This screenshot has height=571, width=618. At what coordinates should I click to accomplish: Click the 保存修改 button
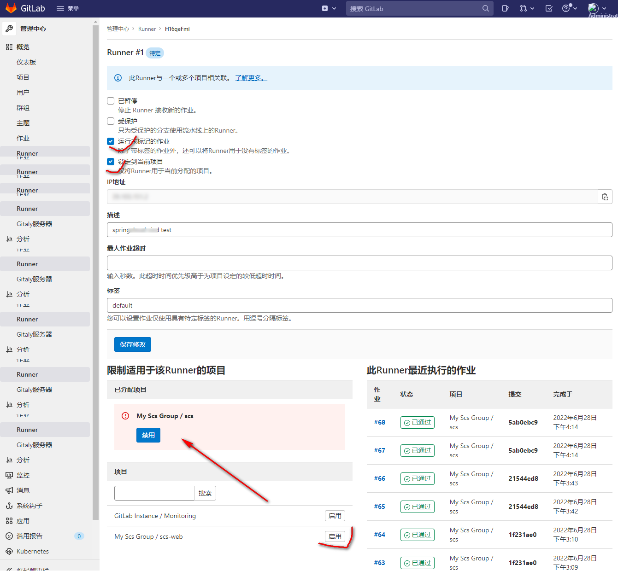[132, 344]
